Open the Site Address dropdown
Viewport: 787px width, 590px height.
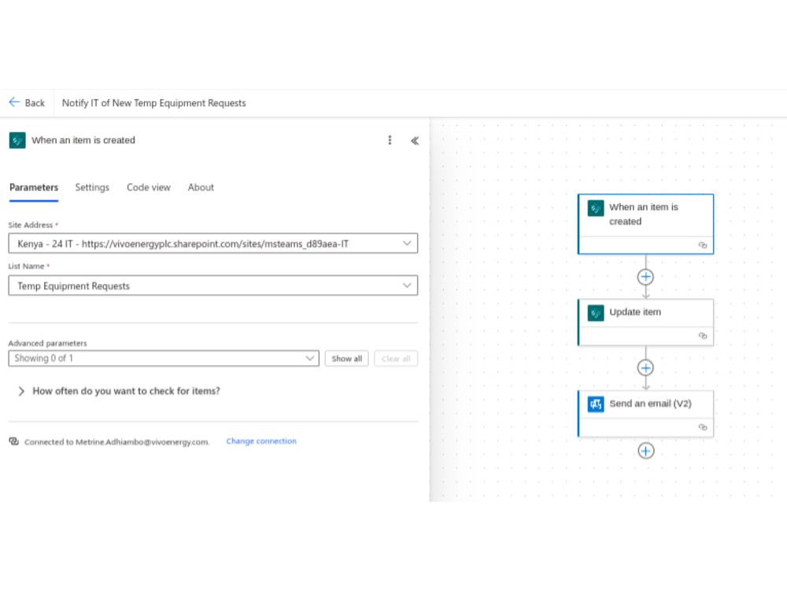(212, 243)
